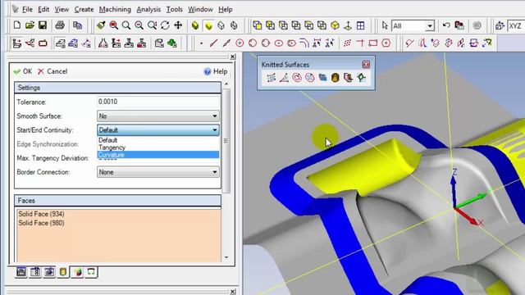Open the Edit menu
This screenshot has height=295, width=525.
tap(43, 9)
